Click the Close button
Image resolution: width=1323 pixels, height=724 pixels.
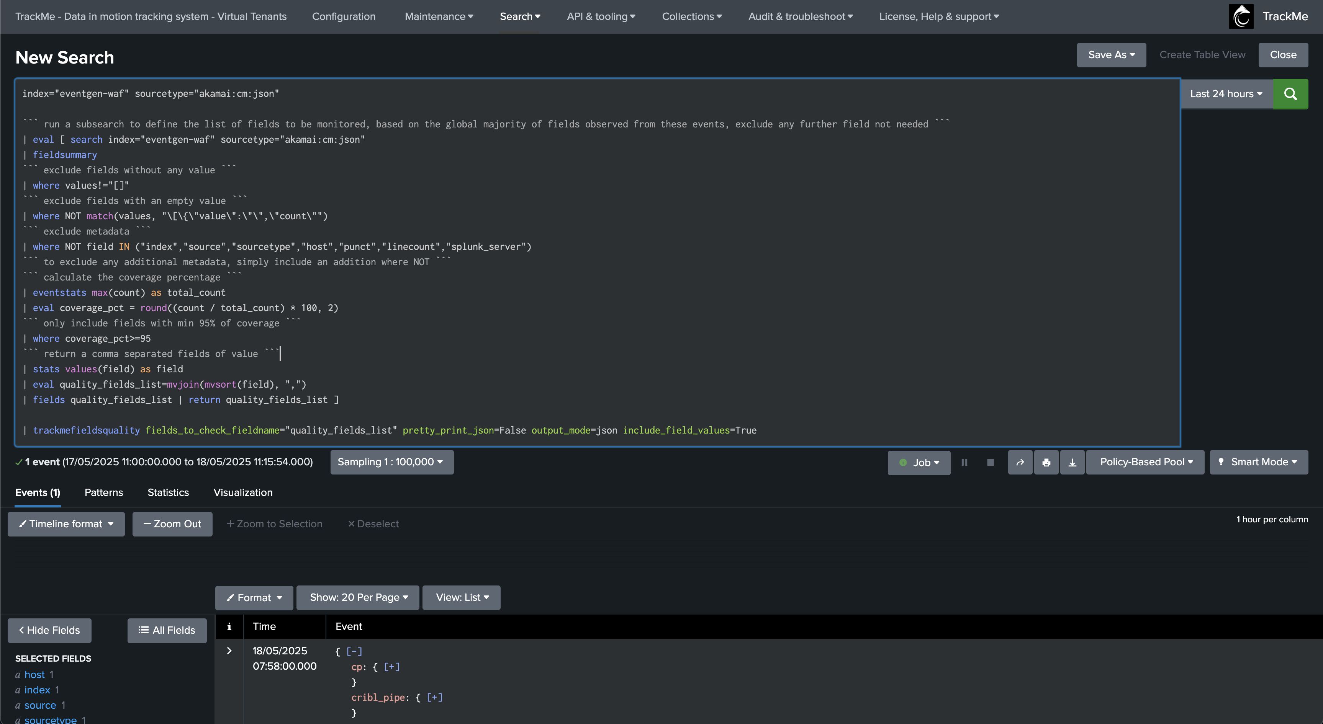pyautogui.click(x=1283, y=55)
